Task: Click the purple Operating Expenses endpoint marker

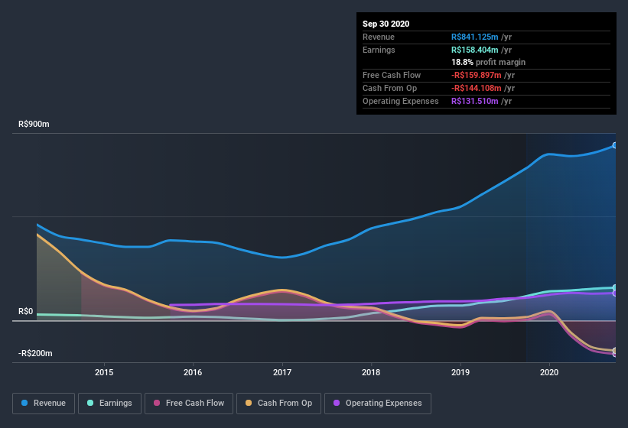Action: 615,293
